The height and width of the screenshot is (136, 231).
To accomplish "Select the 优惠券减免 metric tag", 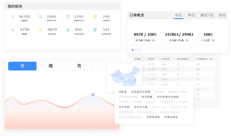I will click(153, 117).
